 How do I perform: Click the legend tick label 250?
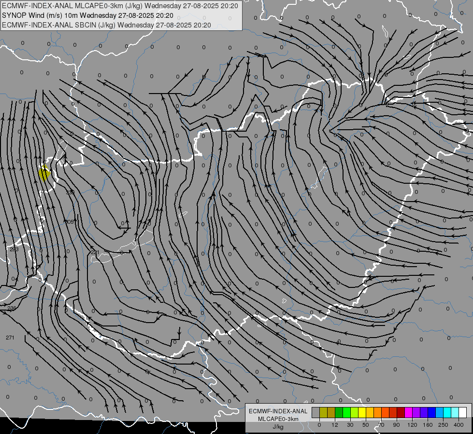(443, 425)
